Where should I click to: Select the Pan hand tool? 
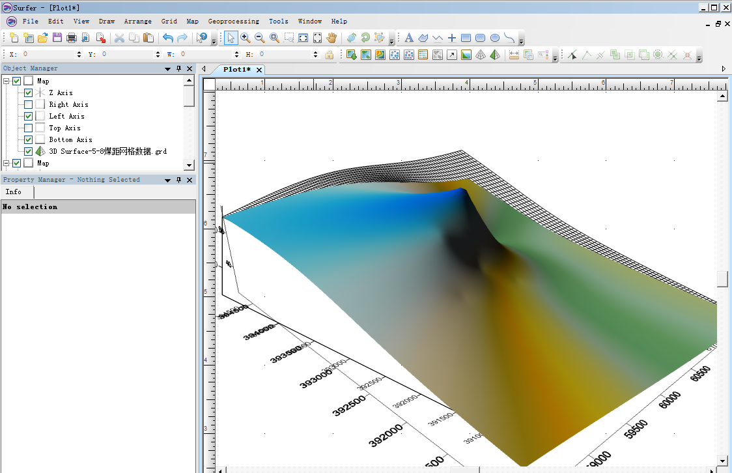coord(331,38)
